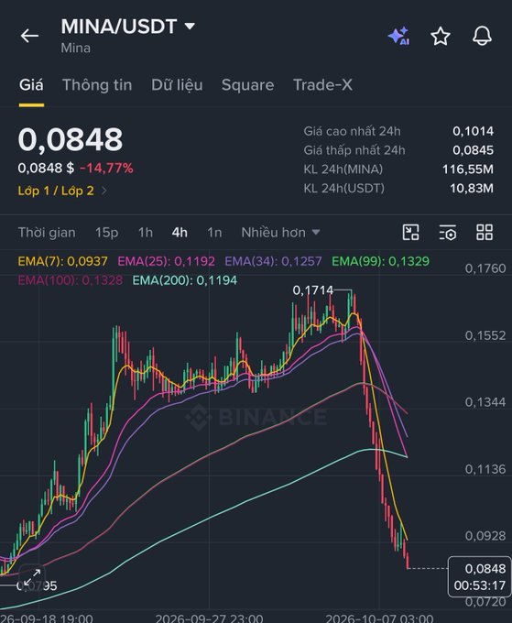Screen dimensions: 512x623
Task: Tap the -14,77% change value
Action: coord(106,168)
